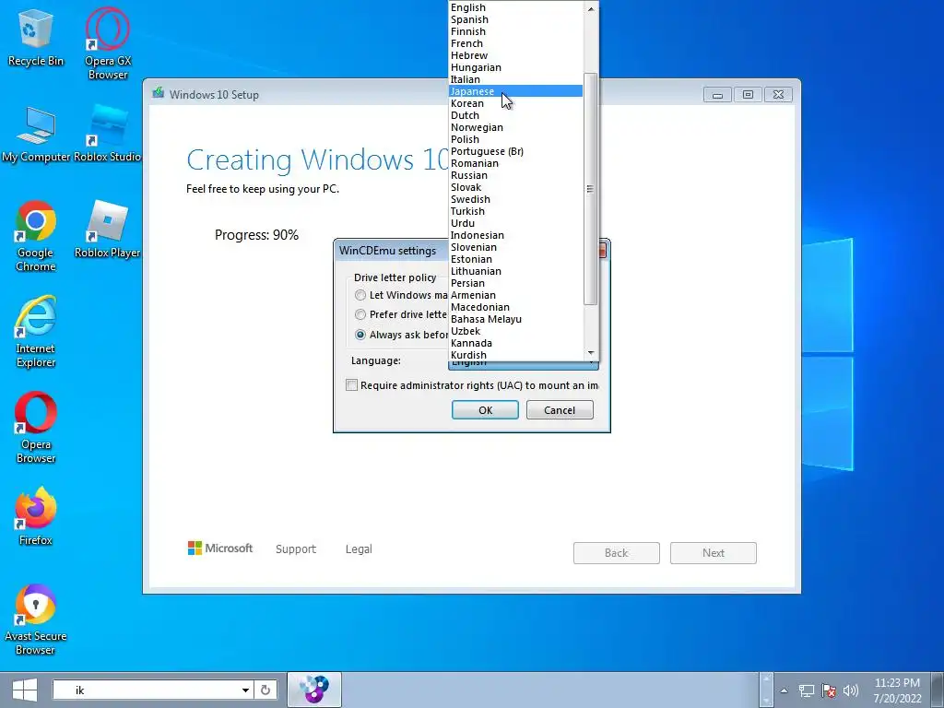Viewport: 944px width, 708px height.
Task: Enable Require administrator rights (UAC) checkbox
Action: (351, 385)
